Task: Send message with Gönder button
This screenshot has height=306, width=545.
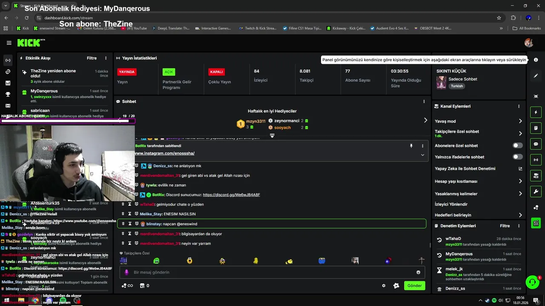Action: (x=414, y=286)
